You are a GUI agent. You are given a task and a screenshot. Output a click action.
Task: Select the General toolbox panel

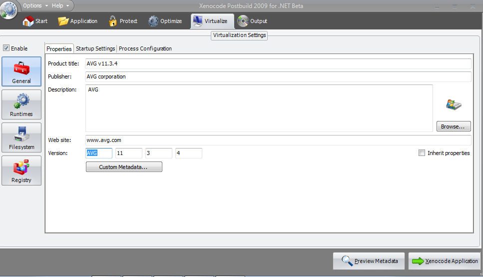[x=21, y=71]
